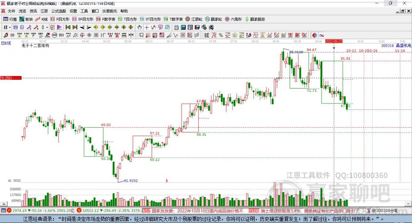The width and height of the screenshot is (412, 223).
Task: Click the 41.9202 low price annotation
Action: [x=131, y=181]
